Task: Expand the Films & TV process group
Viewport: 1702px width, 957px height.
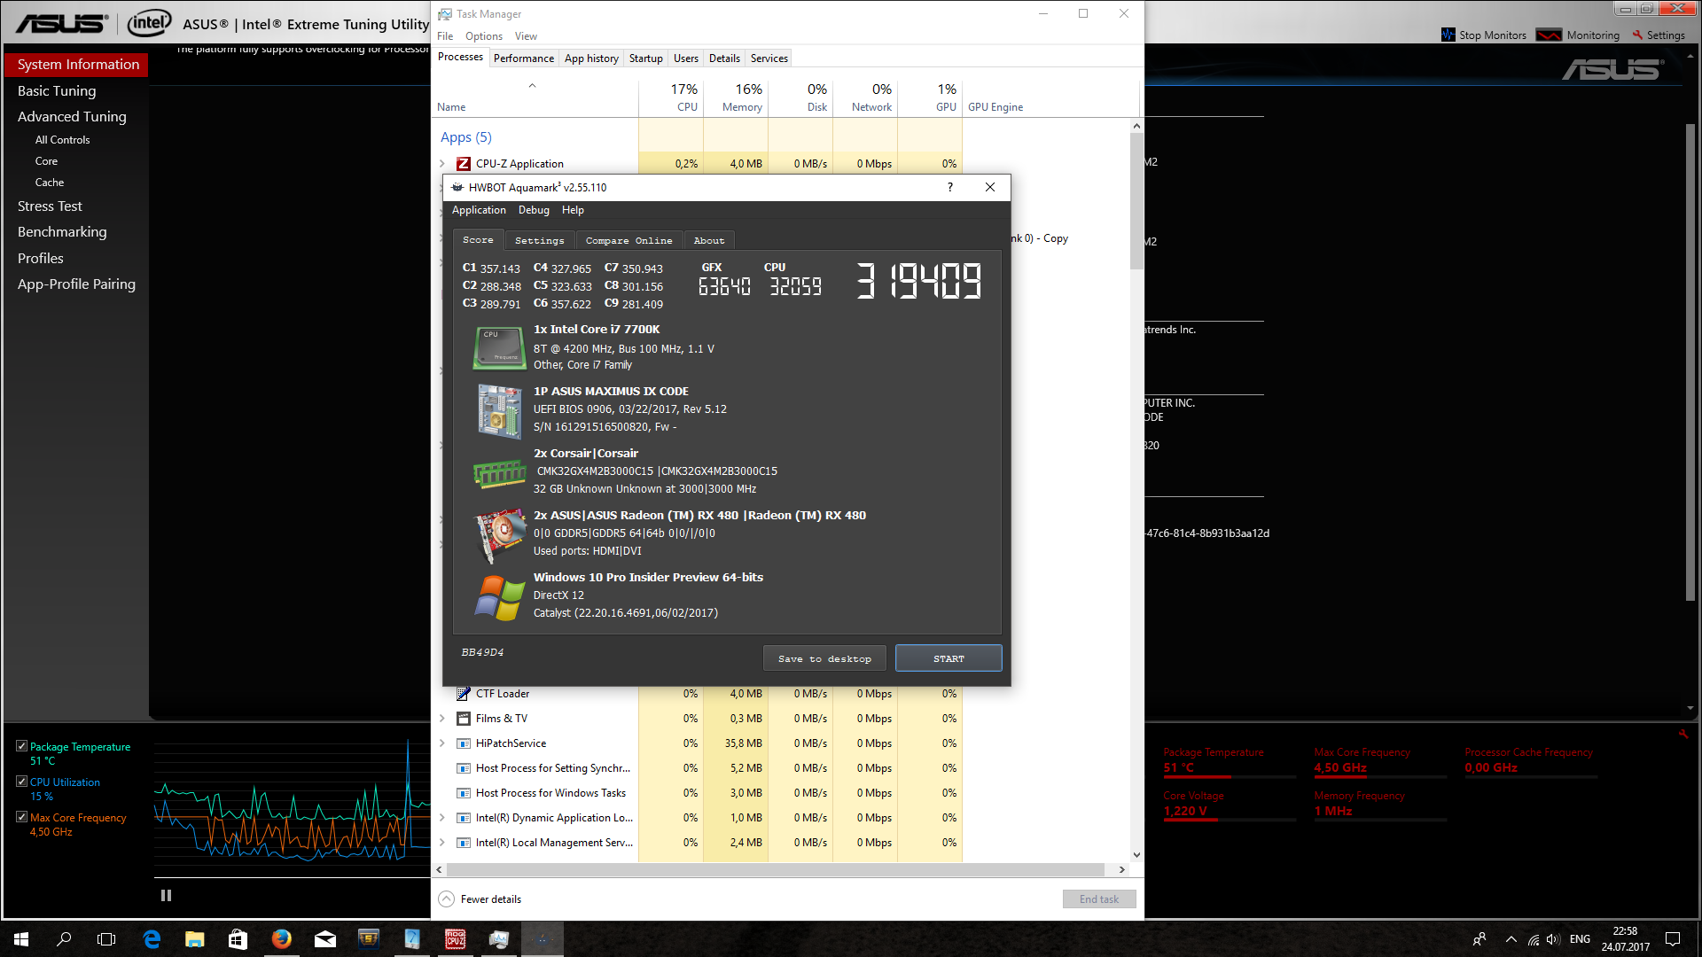Action: (442, 719)
